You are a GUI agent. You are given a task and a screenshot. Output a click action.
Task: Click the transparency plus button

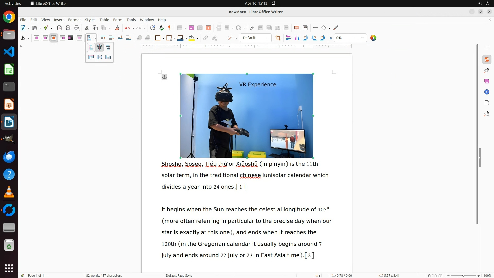(x=362, y=38)
